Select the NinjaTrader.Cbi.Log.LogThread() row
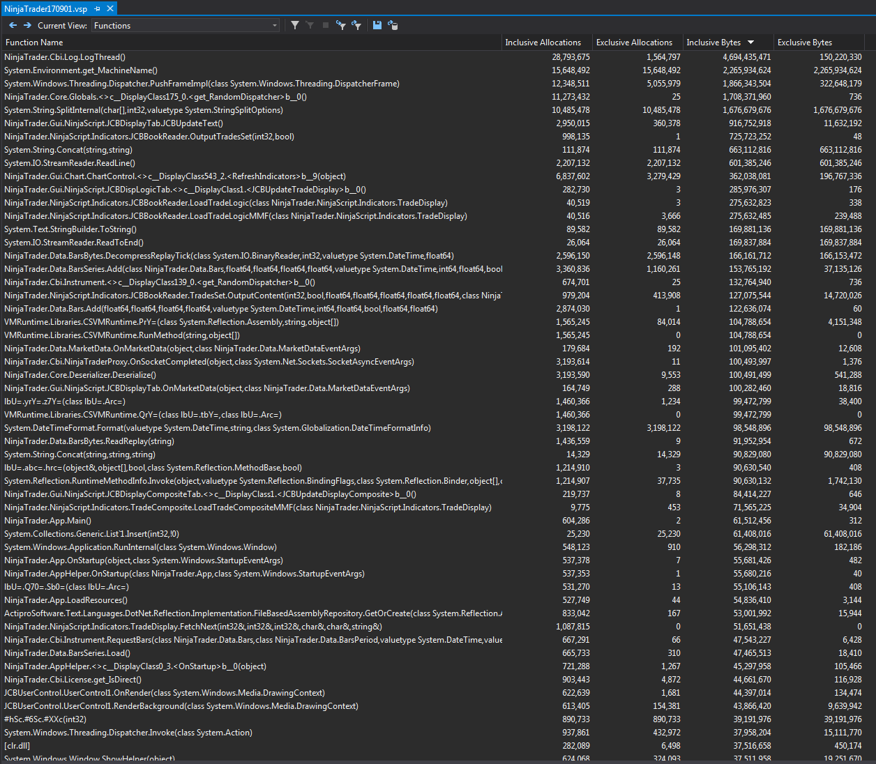The width and height of the screenshot is (876, 764). tap(432, 57)
